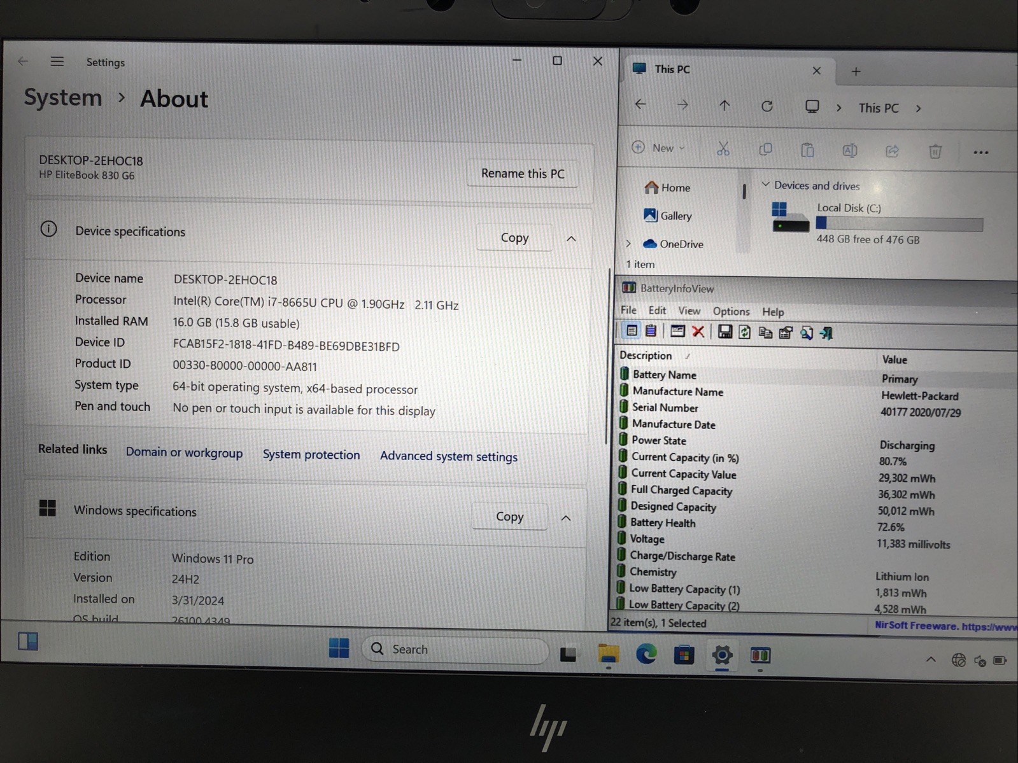This screenshot has height=763, width=1018.
Task: Click the Copy Selected Items icon in BatteryInfoView
Action: click(765, 332)
